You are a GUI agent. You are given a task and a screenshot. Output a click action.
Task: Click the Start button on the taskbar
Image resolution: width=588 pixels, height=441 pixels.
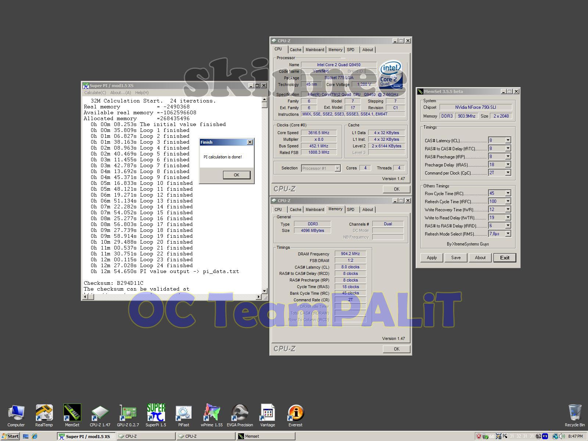pyautogui.click(x=10, y=436)
